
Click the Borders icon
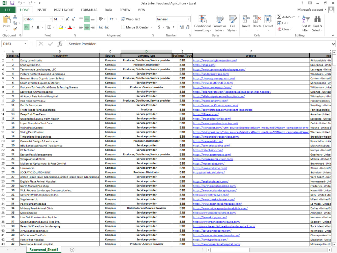(x=49, y=27)
